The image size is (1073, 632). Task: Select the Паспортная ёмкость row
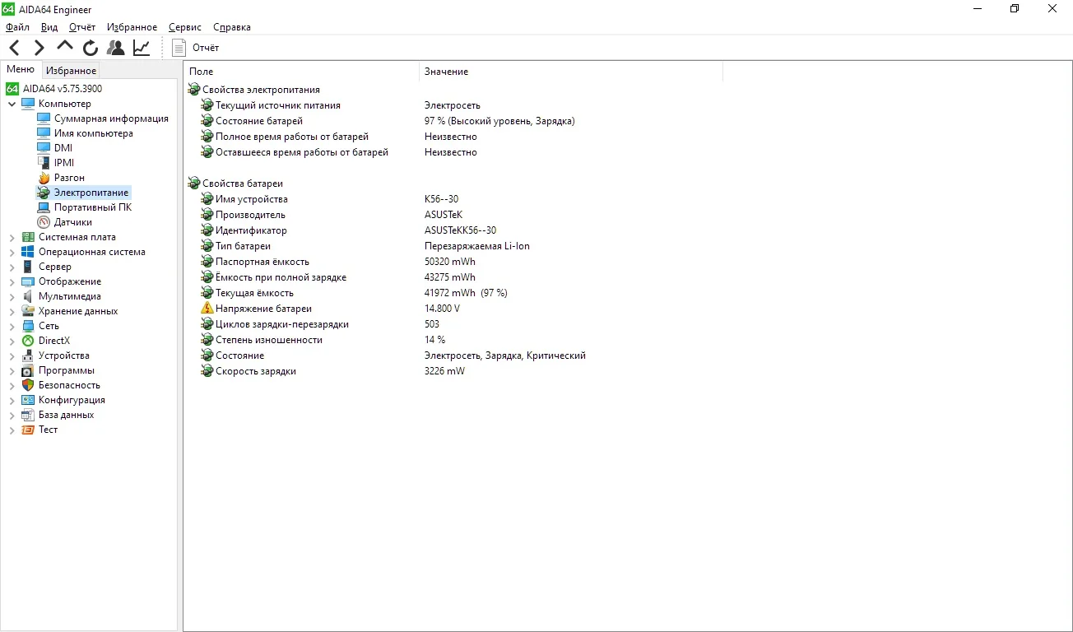pos(262,262)
